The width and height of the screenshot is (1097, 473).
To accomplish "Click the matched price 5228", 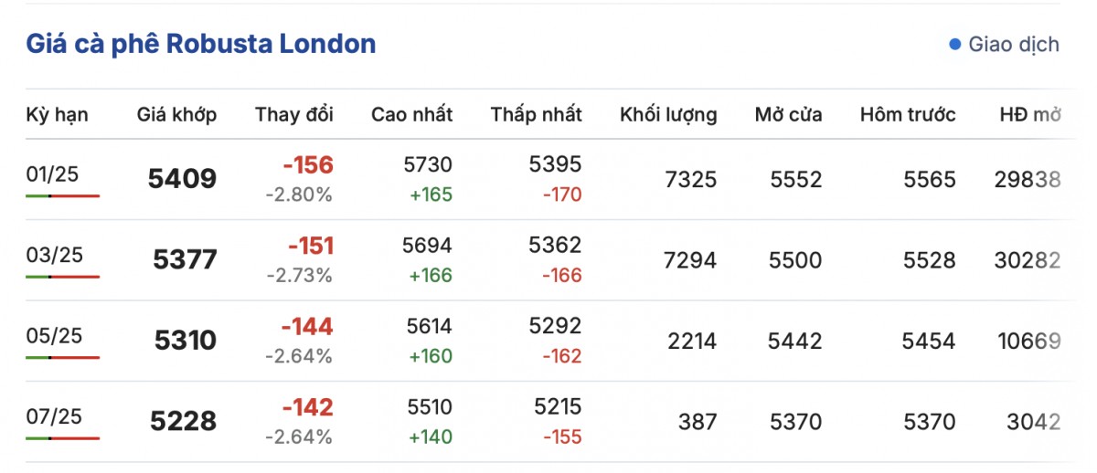I will (x=182, y=421).
